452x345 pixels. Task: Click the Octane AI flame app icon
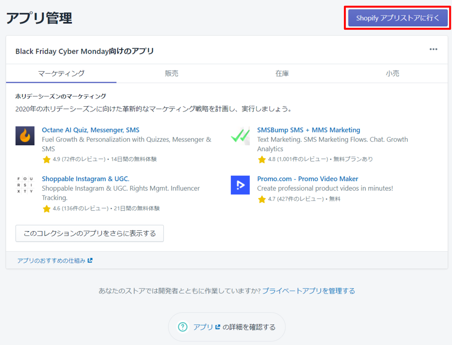25,136
